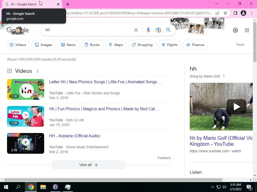Image resolution: width=257 pixels, height=192 pixels.
Task: Open the Videos section options menu
Action: [38, 71]
